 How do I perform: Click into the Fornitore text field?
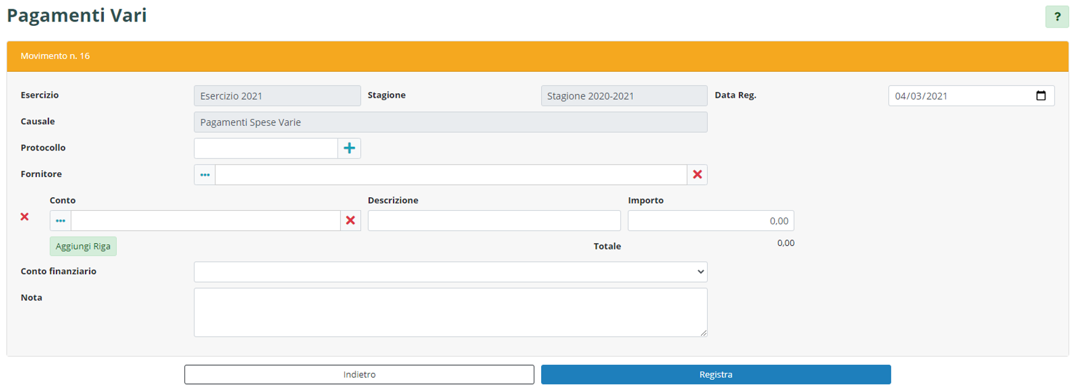[450, 174]
